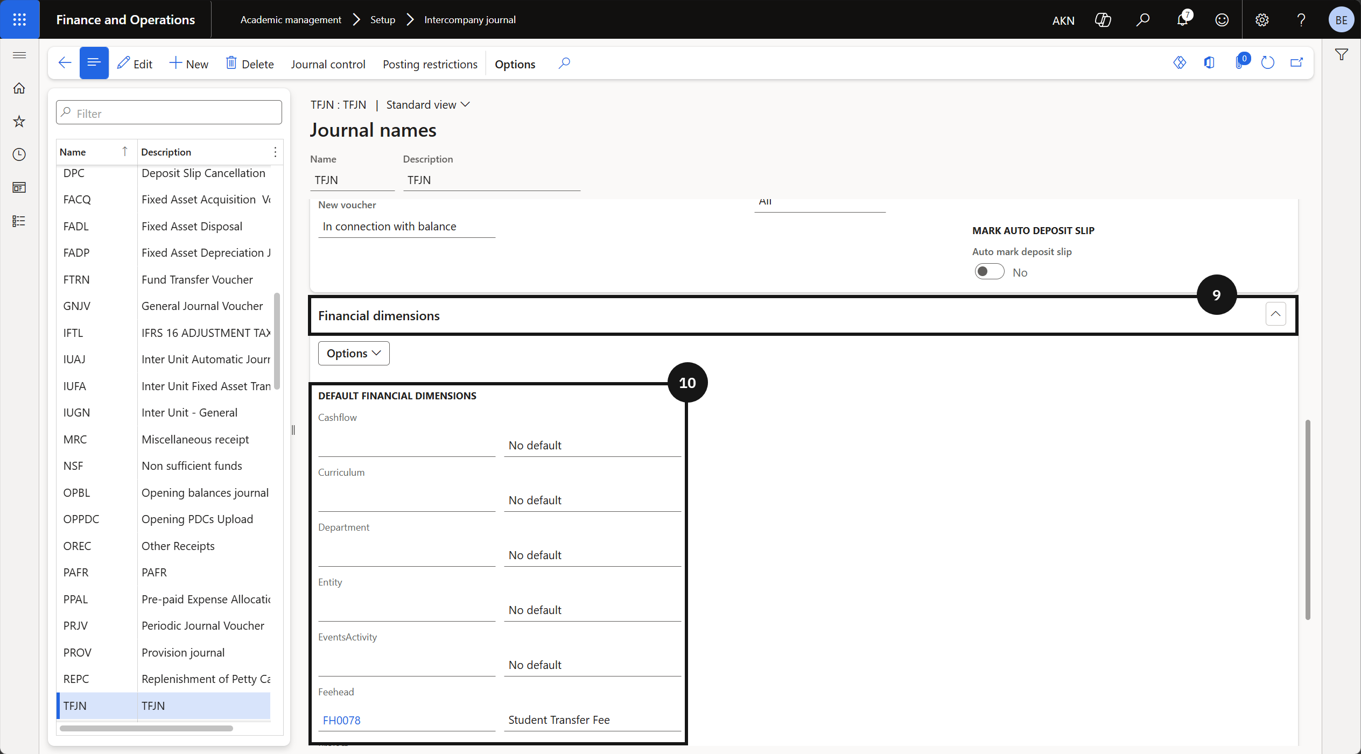Screen dimensions: 1361x754
Task: Click AKN company selector
Action: click(x=1063, y=20)
